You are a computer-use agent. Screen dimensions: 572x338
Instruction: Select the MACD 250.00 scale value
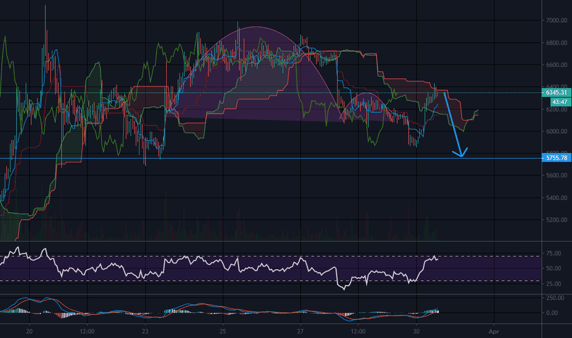pos(555,298)
